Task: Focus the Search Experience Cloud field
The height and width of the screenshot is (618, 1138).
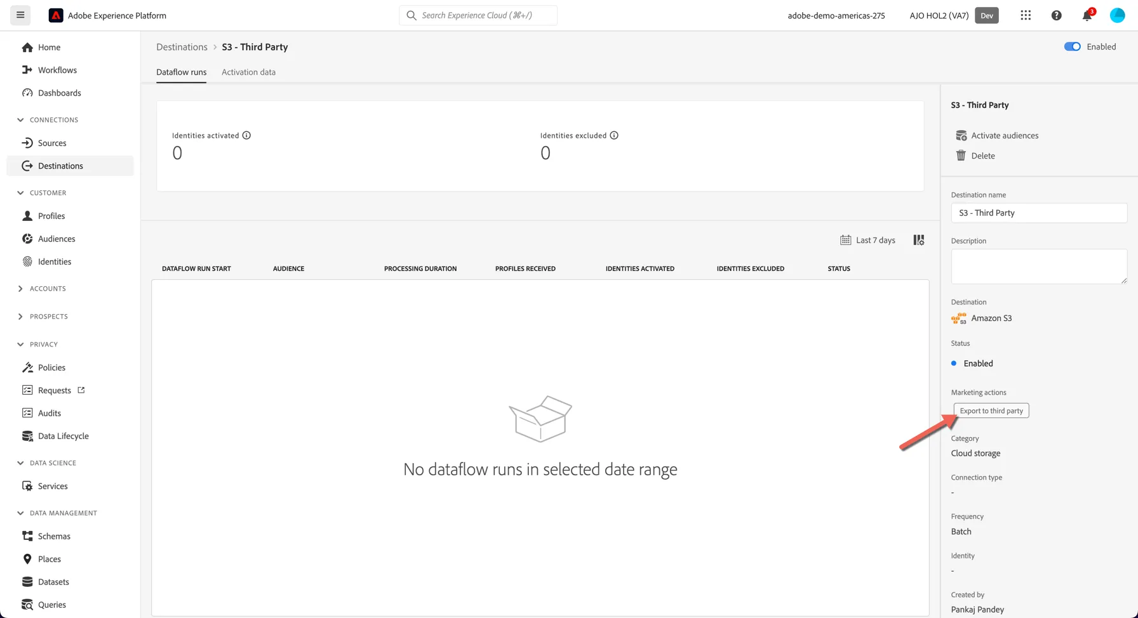Action: tap(478, 15)
